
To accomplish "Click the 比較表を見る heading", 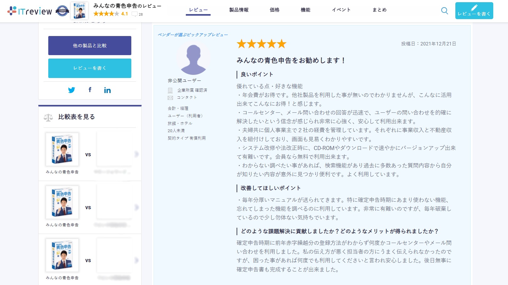I will pos(76,117).
